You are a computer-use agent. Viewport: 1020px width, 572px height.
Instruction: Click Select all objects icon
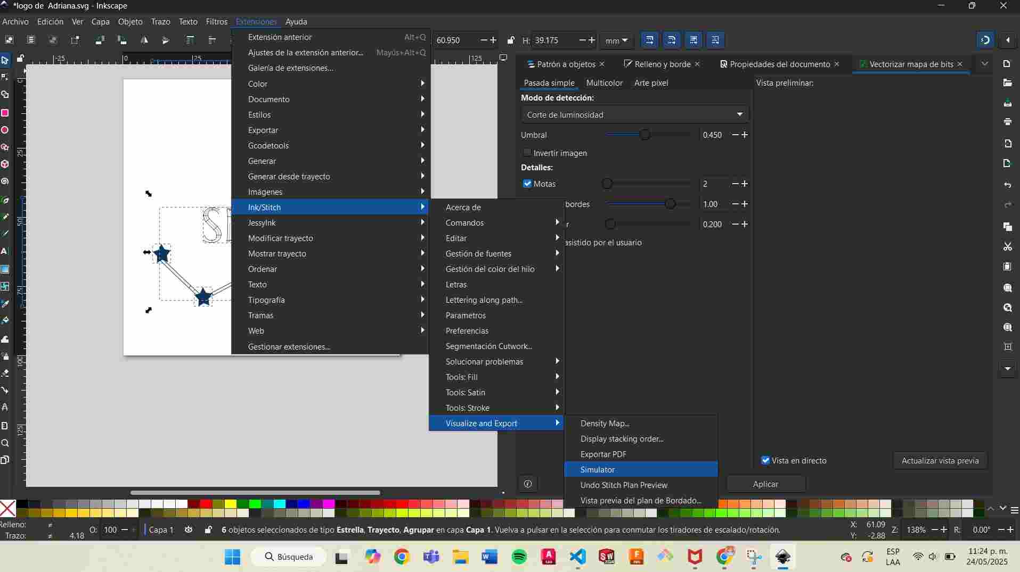[9, 40]
